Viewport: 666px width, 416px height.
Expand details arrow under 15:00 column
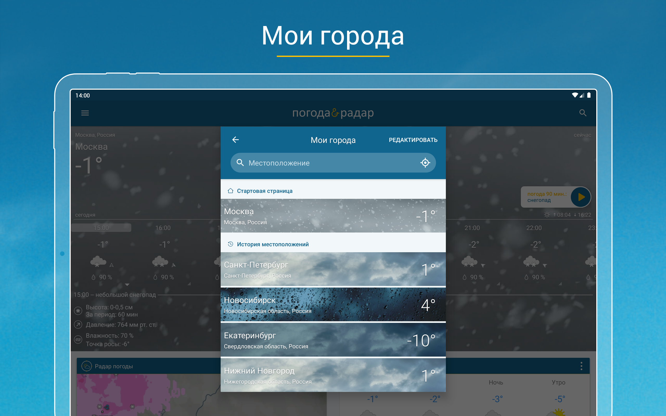(x=127, y=284)
